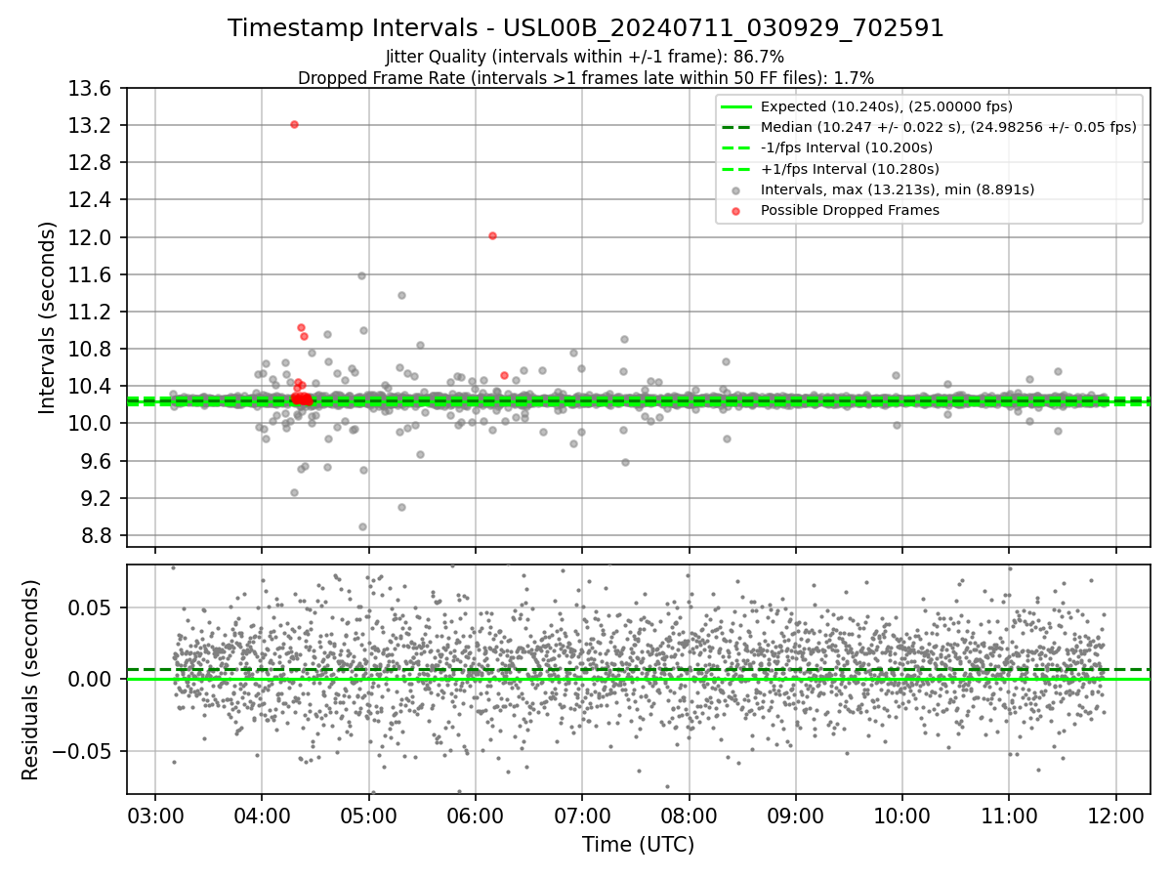Click the lowest gray point near 8.9 seconds
Screen dimensions: 1172x879
coord(362,526)
